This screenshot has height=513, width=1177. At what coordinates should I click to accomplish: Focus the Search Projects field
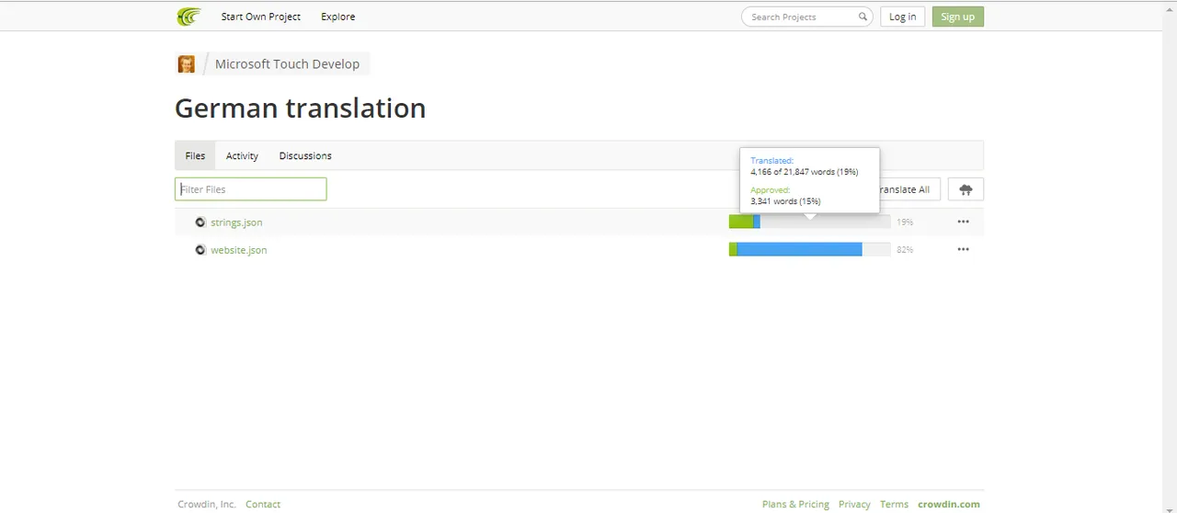point(806,17)
